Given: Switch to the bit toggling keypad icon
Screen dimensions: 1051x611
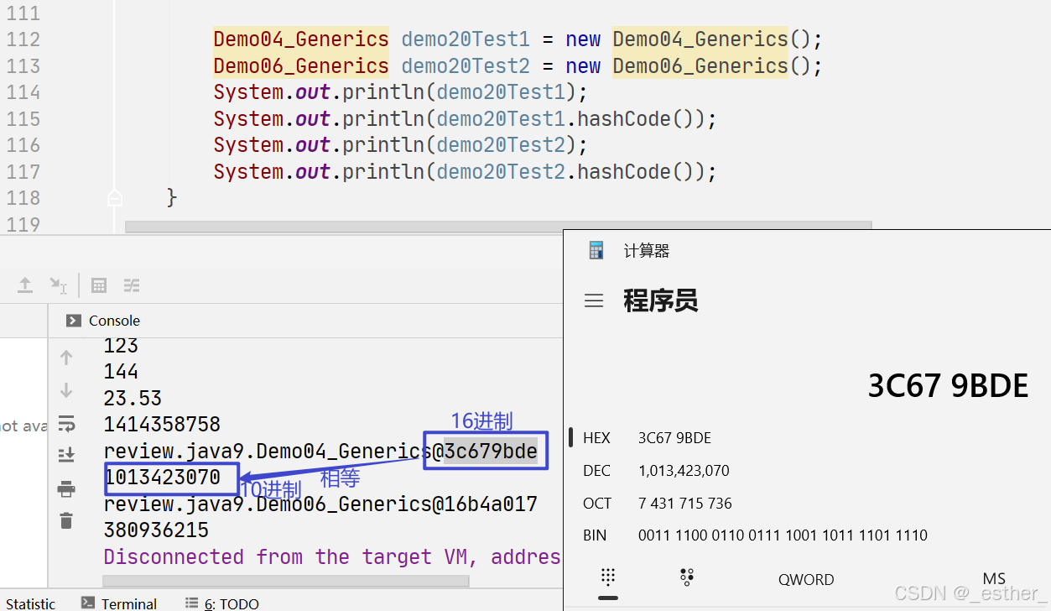Looking at the screenshot, I should [687, 577].
